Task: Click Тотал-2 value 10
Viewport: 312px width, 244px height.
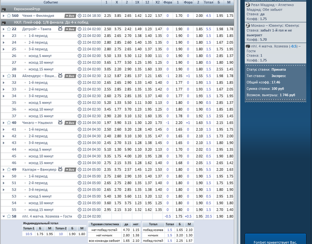Action: (61, 234)
